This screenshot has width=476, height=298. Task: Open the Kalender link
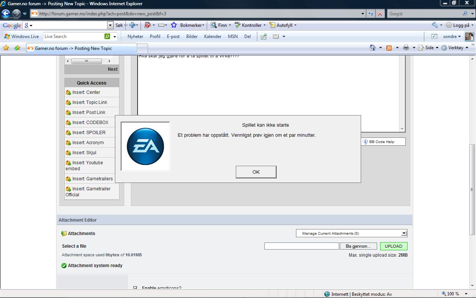[213, 37]
